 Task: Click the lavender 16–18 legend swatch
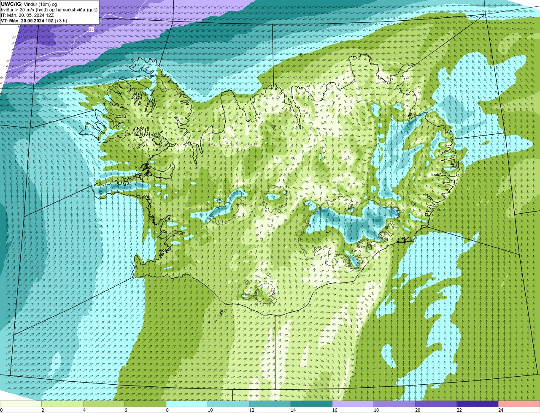click(x=353, y=404)
